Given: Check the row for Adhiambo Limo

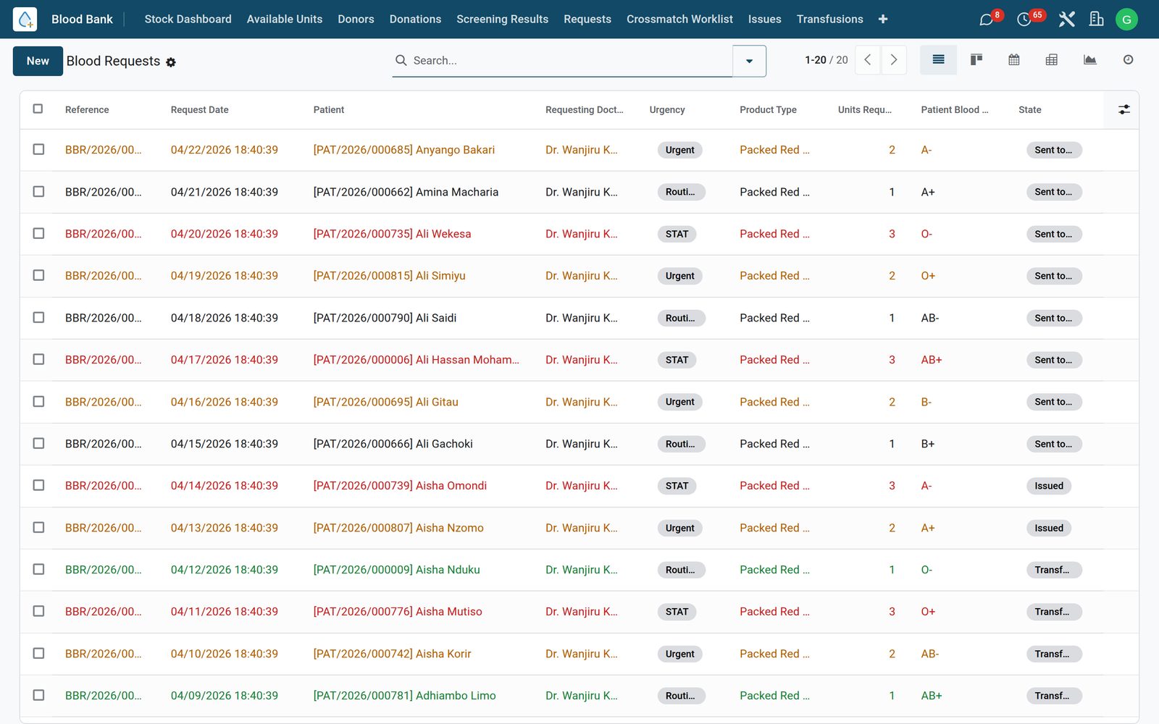Looking at the screenshot, I should (x=38, y=695).
